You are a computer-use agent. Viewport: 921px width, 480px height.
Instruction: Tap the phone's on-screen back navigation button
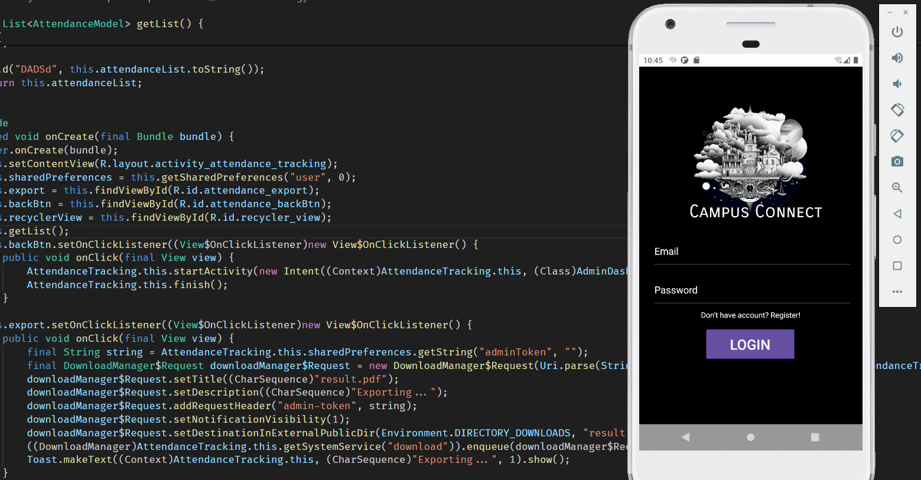[685, 437]
